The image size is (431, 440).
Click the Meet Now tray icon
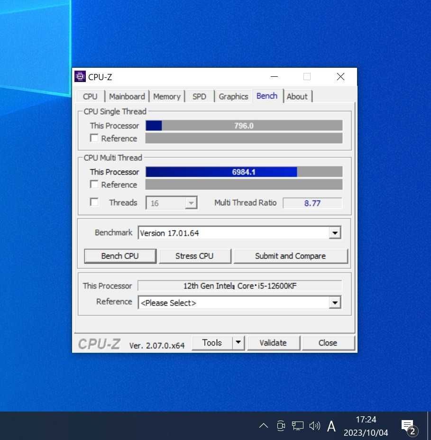pyautogui.click(x=281, y=426)
